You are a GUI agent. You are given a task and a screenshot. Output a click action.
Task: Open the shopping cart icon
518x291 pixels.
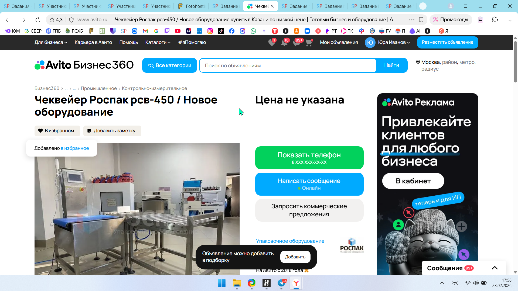pyautogui.click(x=309, y=43)
